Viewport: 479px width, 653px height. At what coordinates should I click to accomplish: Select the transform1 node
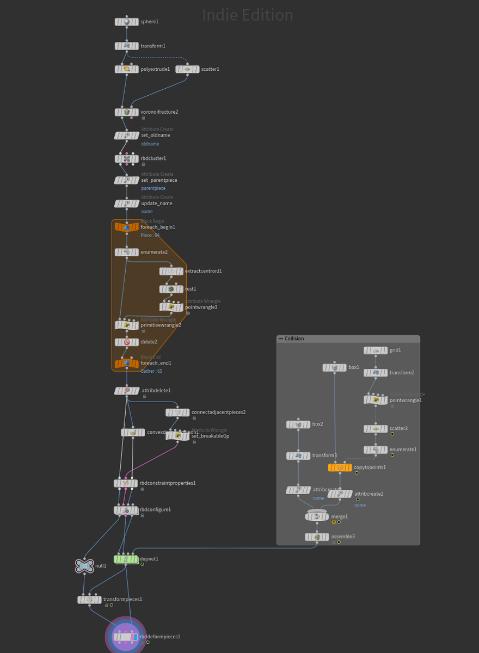127,46
